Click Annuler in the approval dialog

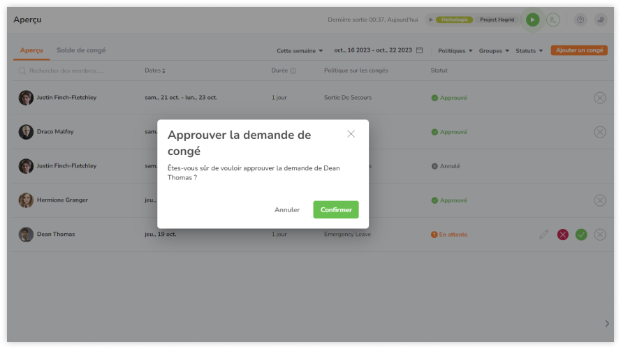[x=287, y=209]
